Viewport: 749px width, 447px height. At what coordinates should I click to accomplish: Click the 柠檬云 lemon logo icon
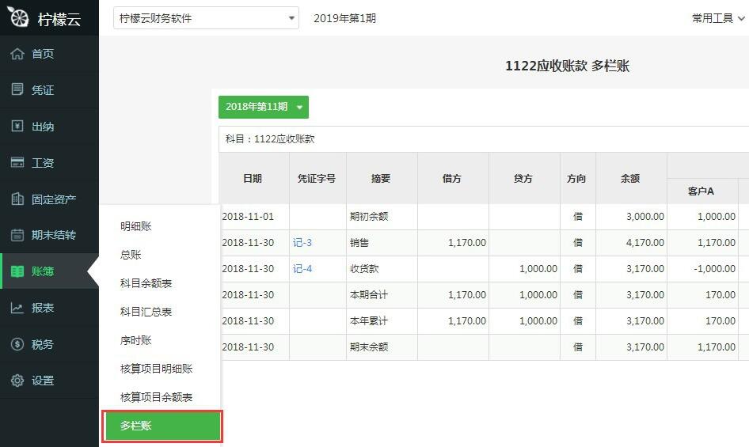click(x=18, y=17)
